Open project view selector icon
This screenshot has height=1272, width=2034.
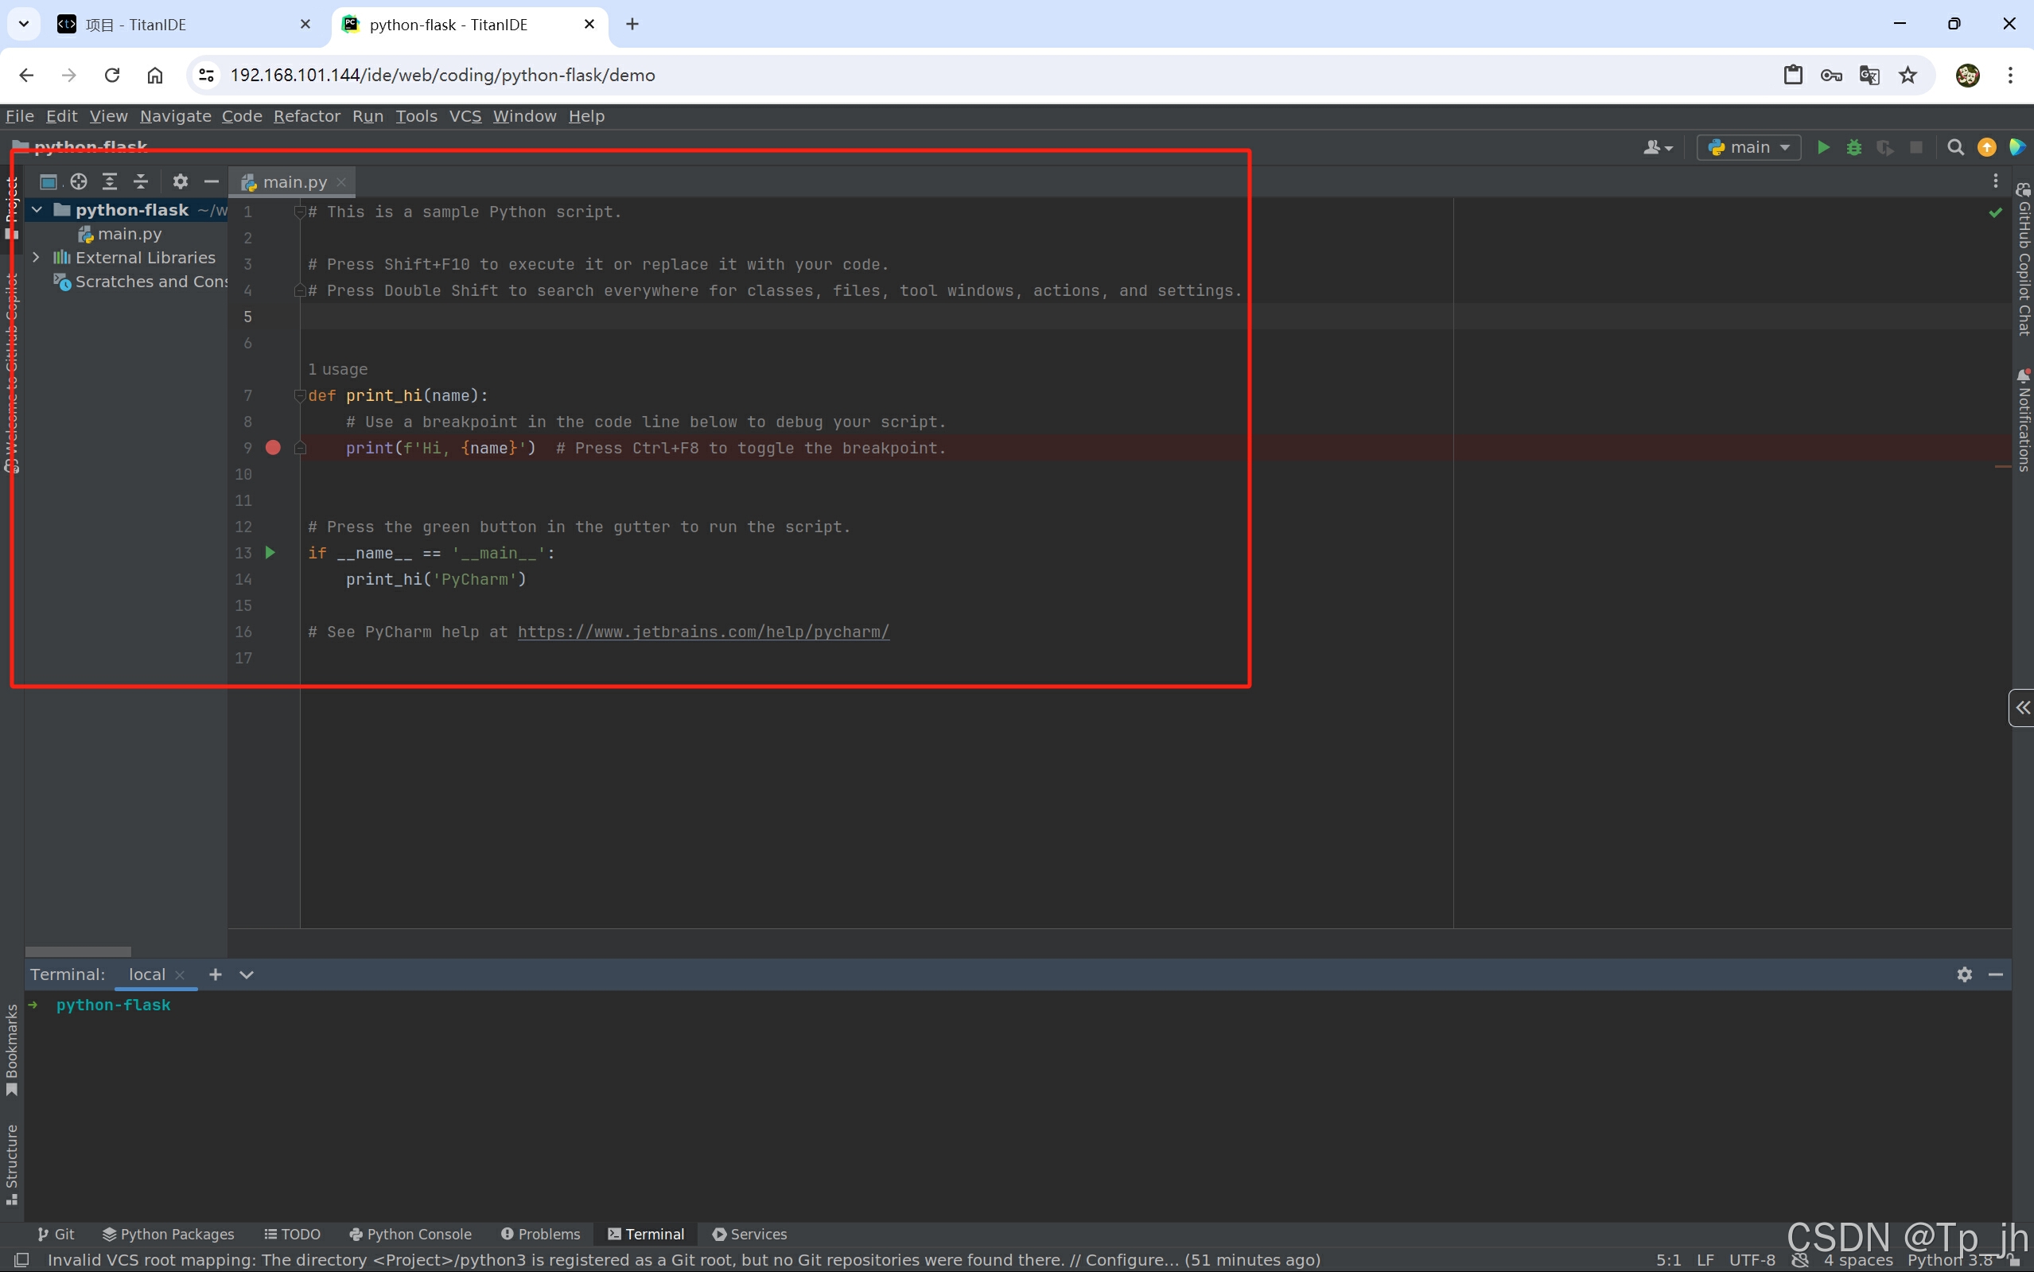pyautogui.click(x=48, y=181)
